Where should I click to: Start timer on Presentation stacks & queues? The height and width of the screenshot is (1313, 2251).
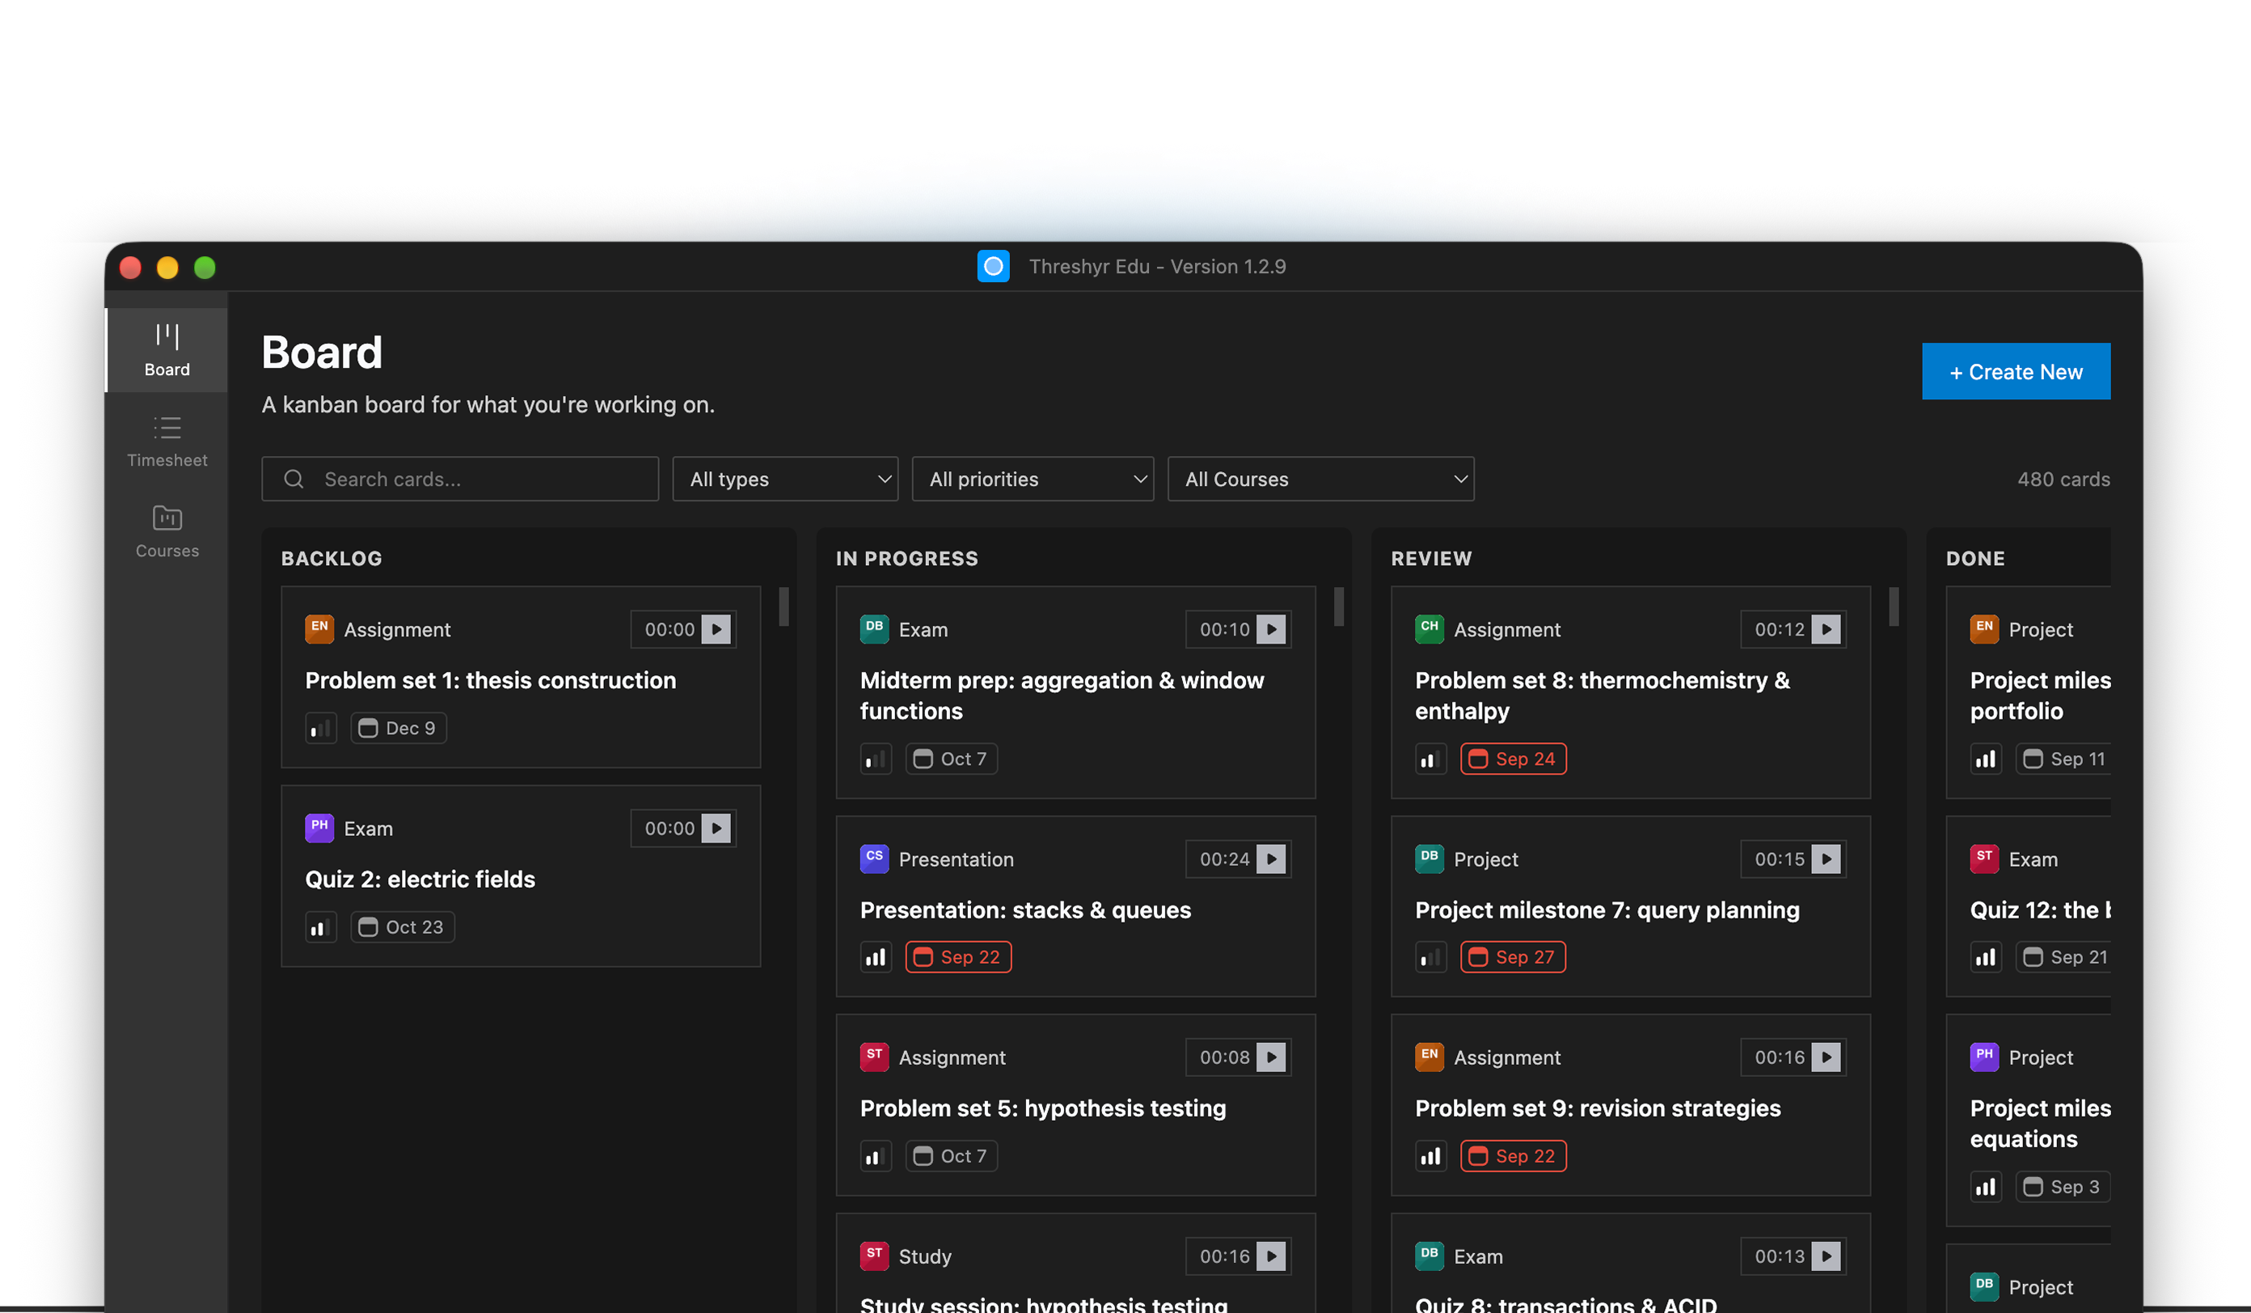1270,859
